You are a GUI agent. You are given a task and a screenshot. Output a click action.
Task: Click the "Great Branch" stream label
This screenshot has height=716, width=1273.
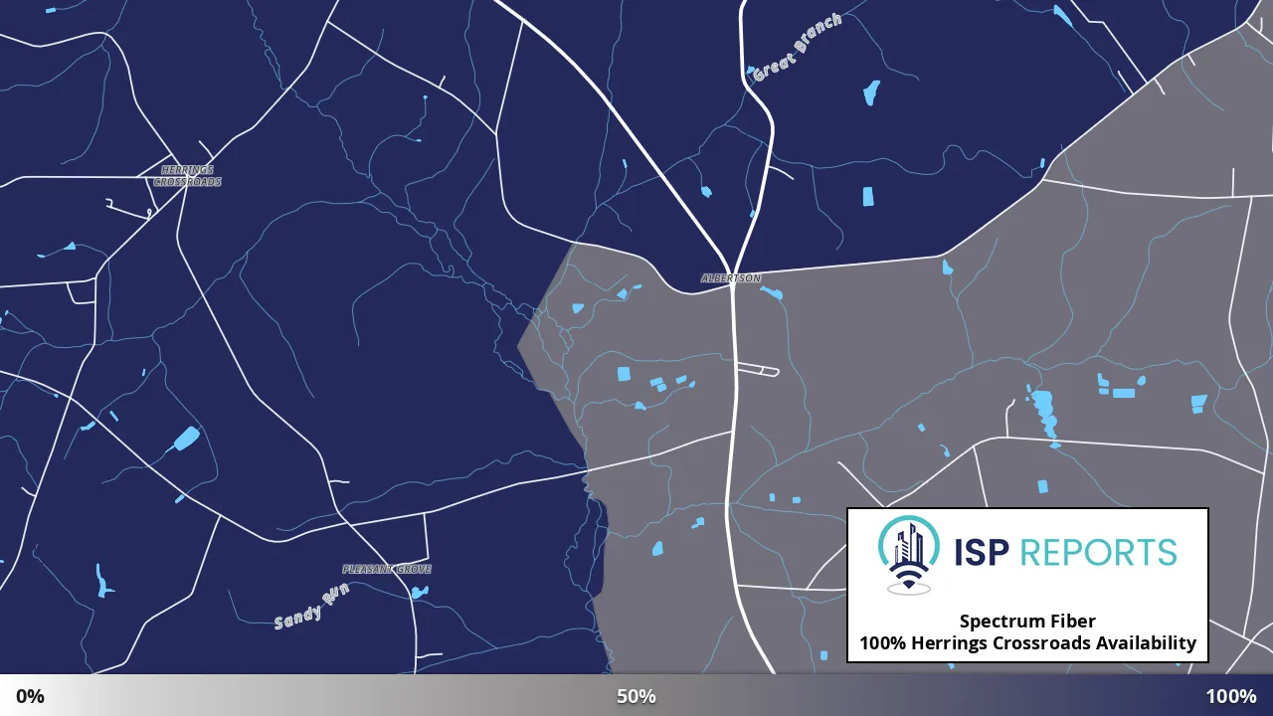pyautogui.click(x=798, y=47)
